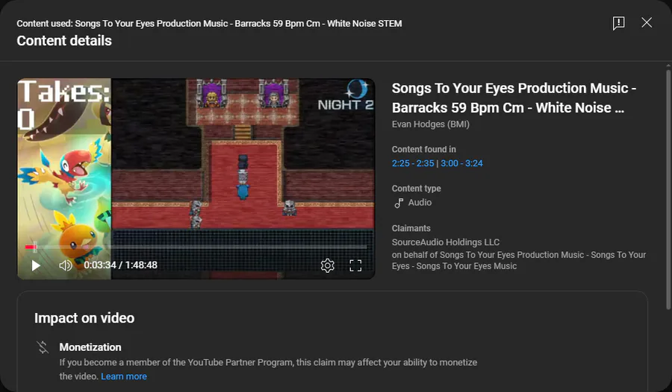Click the Content found in label
The width and height of the screenshot is (672, 392).
click(x=424, y=149)
